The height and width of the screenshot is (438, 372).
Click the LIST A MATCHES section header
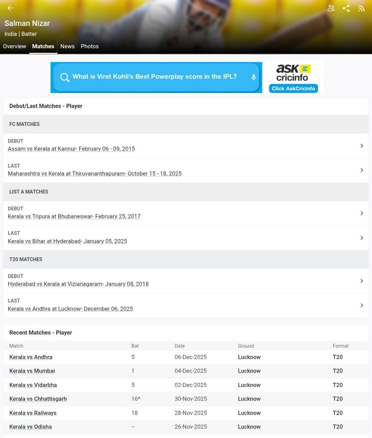click(186, 192)
